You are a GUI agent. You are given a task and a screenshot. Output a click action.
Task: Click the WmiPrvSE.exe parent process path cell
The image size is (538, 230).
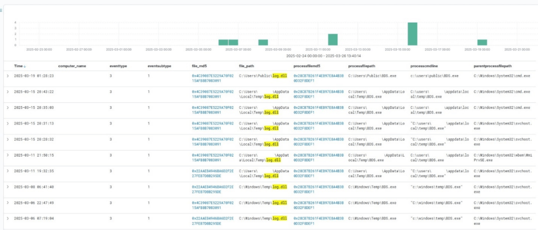502,158
